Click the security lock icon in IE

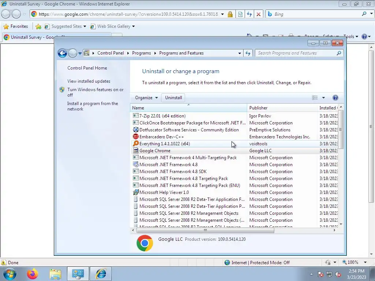[x=230, y=14]
